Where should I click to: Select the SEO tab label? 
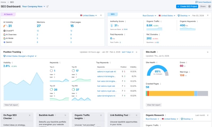(x=113, y=14)
